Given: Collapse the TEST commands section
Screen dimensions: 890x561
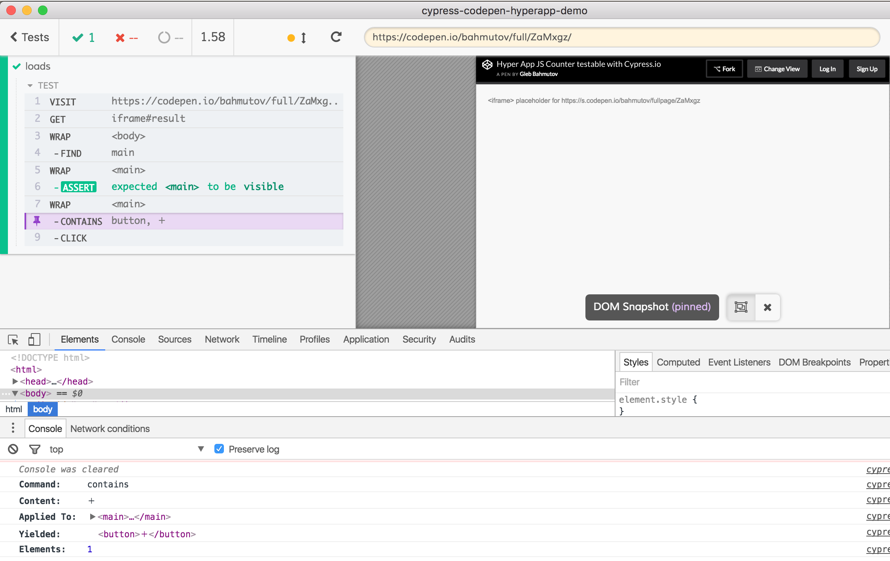Looking at the screenshot, I should point(30,85).
